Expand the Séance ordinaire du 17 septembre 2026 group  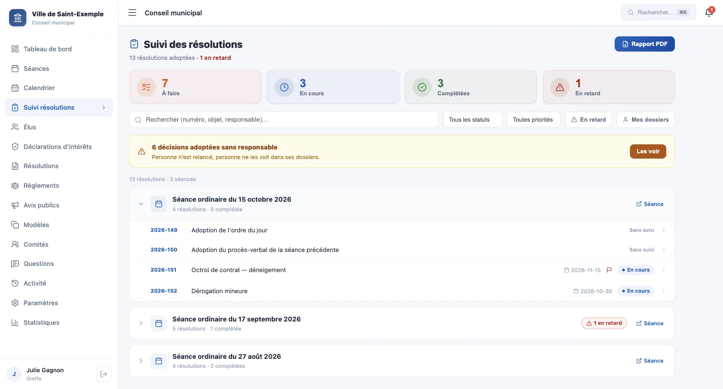(141, 323)
